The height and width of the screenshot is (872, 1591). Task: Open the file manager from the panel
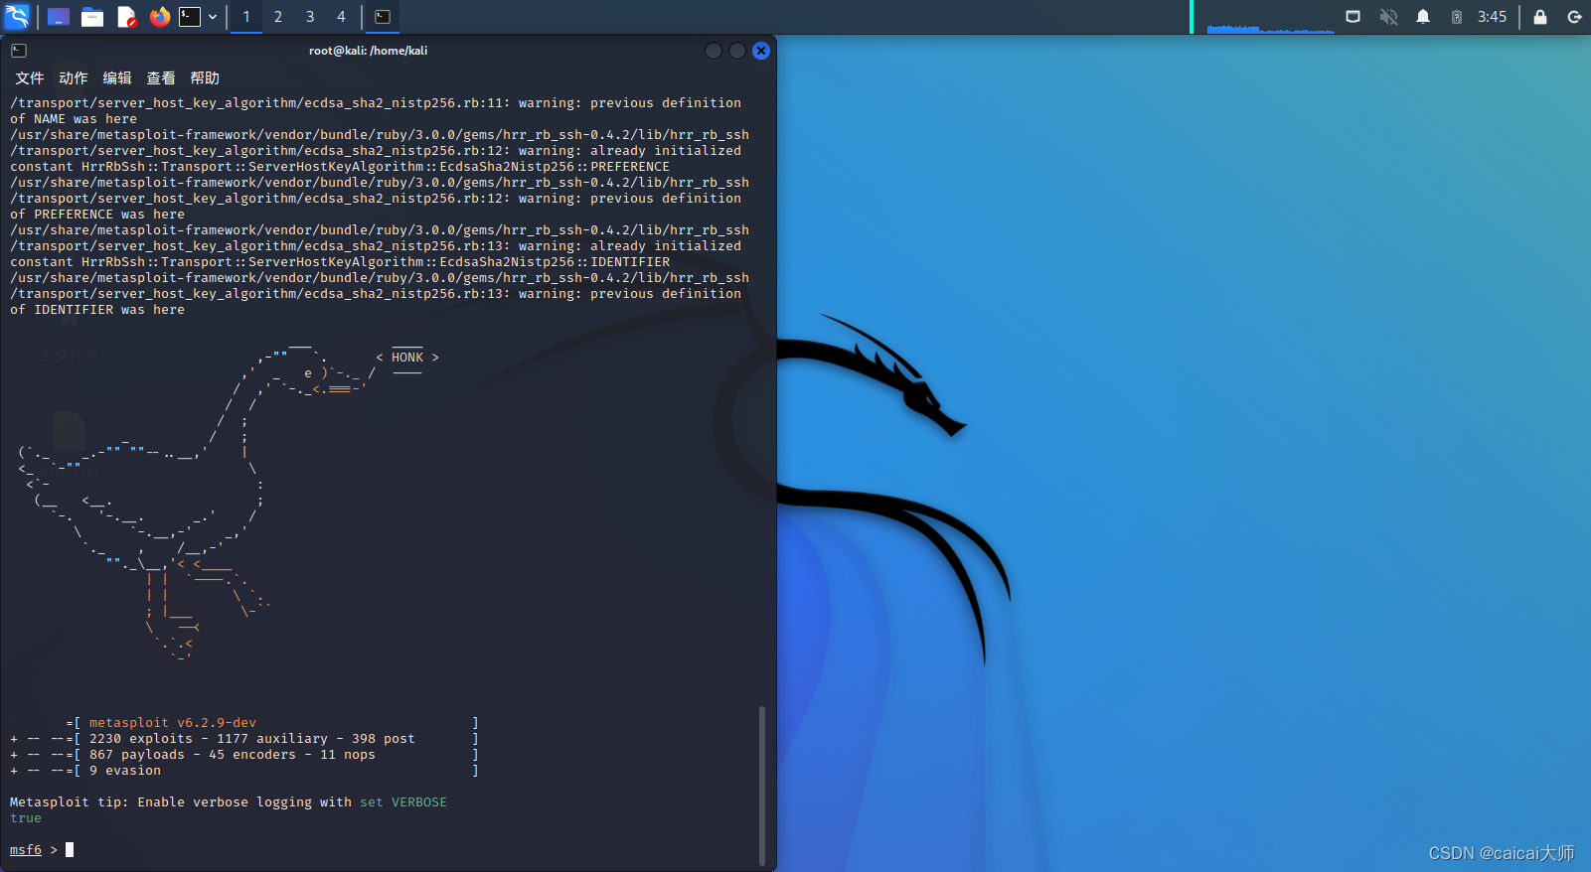click(x=92, y=17)
